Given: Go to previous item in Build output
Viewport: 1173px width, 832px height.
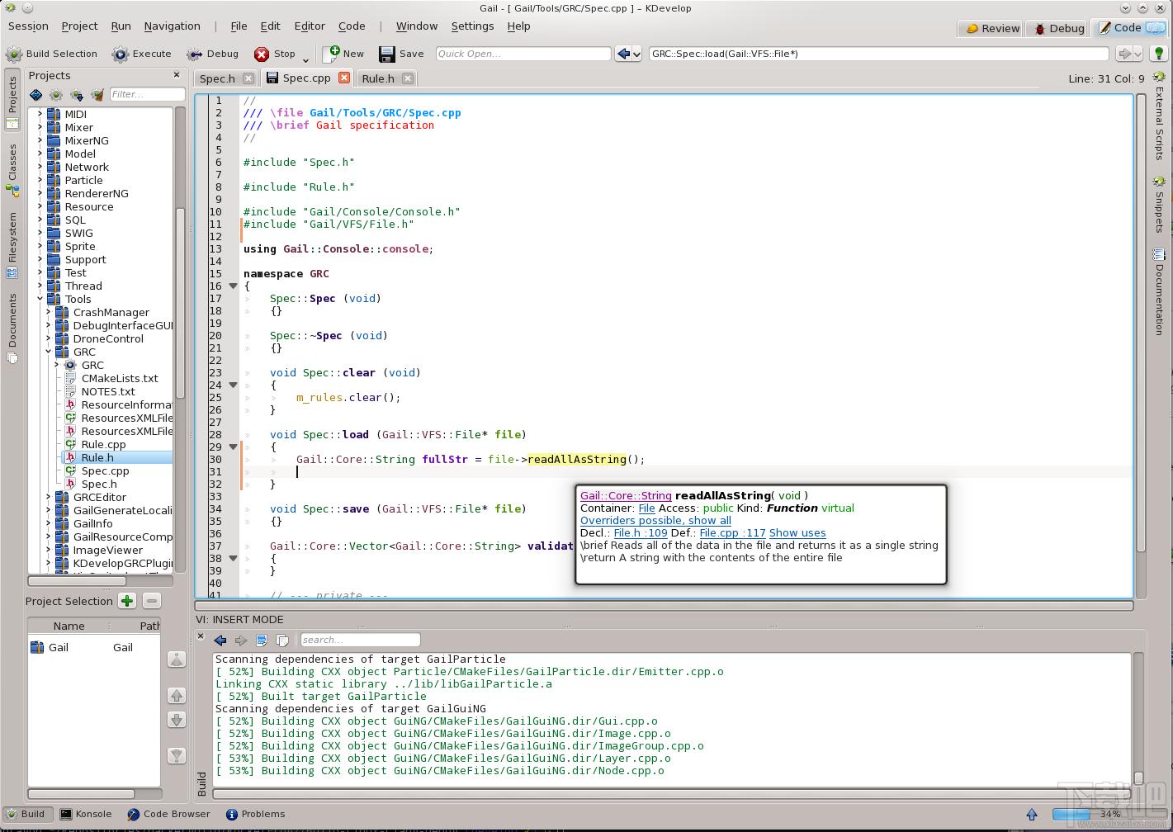Looking at the screenshot, I should pyautogui.click(x=220, y=640).
